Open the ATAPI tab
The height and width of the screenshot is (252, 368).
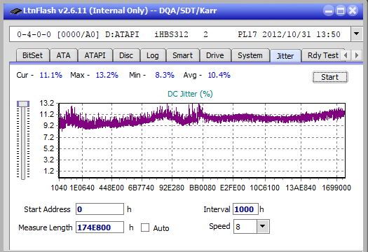[95, 55]
